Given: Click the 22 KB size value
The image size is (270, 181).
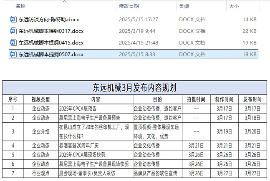Looking at the screenshot, I should (x=250, y=31).
